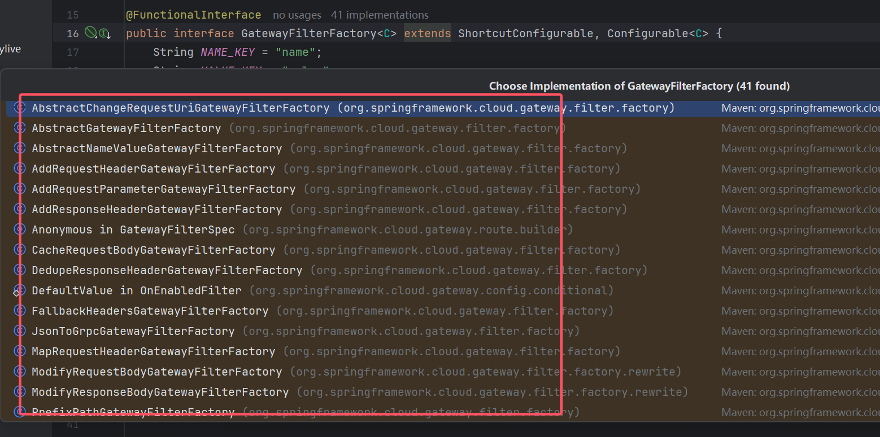Screen dimensions: 880x437
Task: Click class icon beside AbstractGatewayFilterFactory
Action: [20, 128]
